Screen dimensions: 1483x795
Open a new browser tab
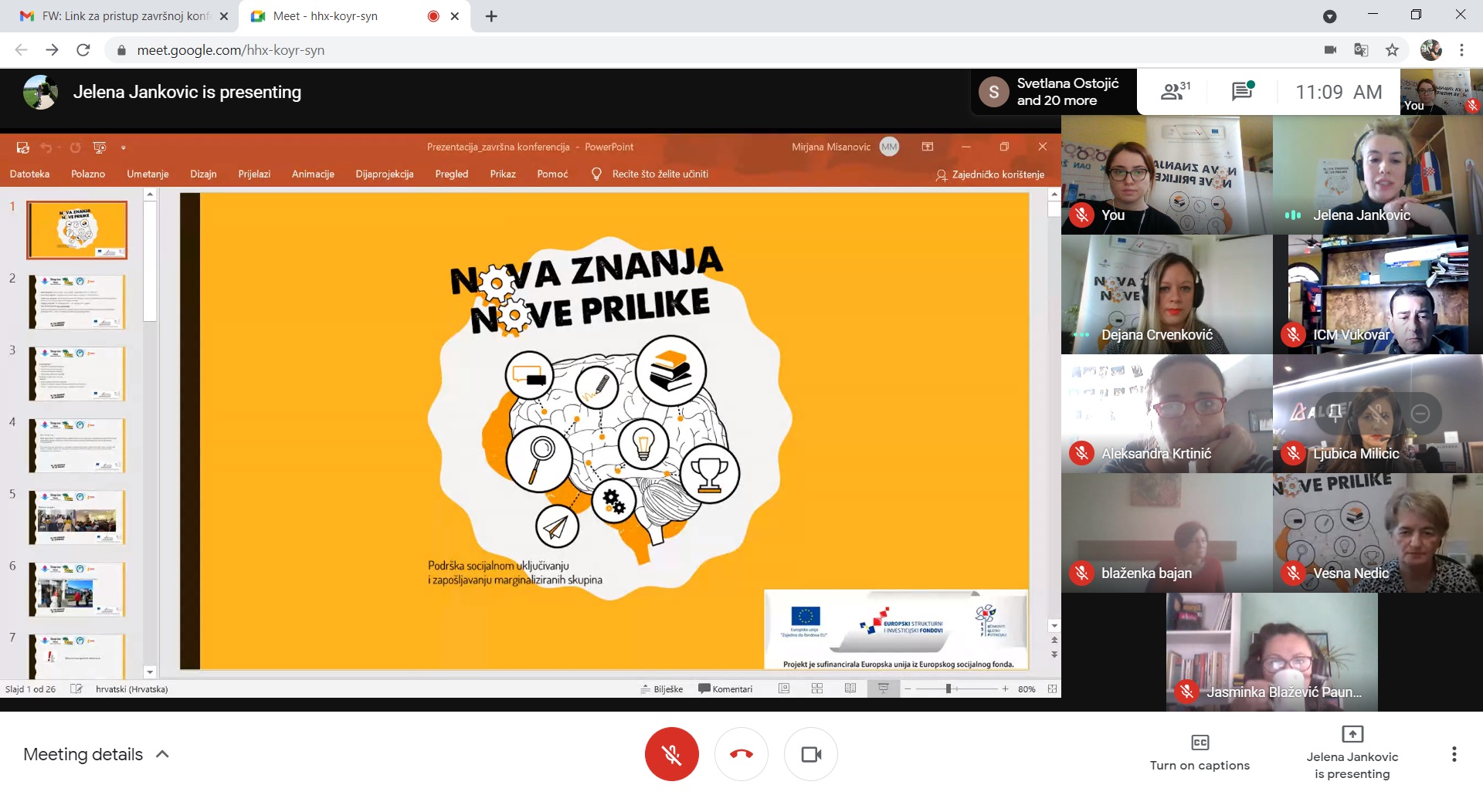pos(491,16)
